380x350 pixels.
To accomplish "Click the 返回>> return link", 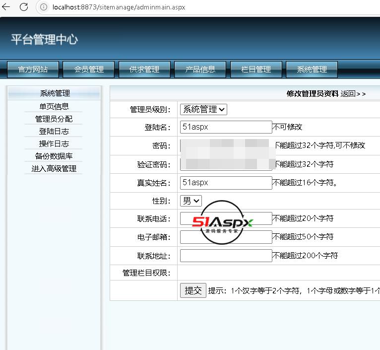I will 353,93.
